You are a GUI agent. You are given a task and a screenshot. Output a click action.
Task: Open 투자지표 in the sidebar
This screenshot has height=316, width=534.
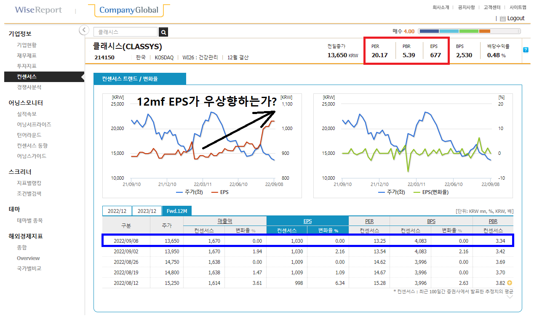(x=27, y=66)
